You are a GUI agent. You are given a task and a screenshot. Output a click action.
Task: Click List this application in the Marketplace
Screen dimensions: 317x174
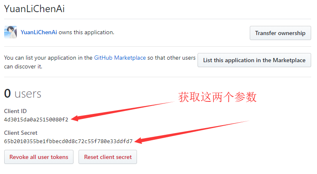click(x=254, y=60)
